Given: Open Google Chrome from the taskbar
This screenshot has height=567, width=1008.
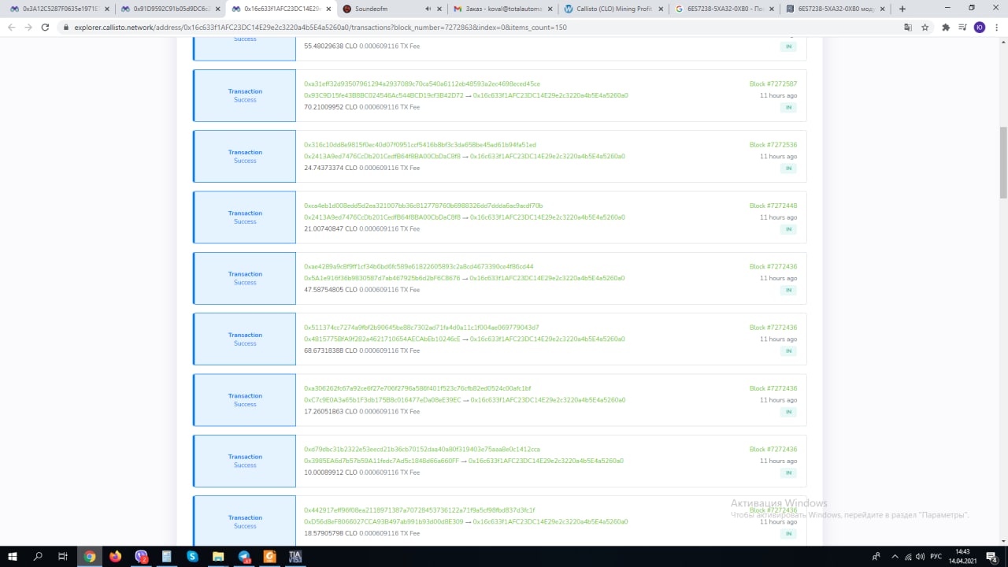Looking at the screenshot, I should click(90, 556).
